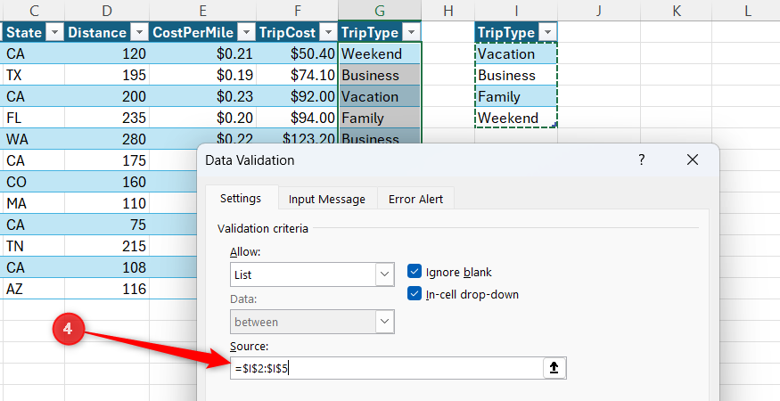Click the Distance cell with 280

tap(107, 139)
